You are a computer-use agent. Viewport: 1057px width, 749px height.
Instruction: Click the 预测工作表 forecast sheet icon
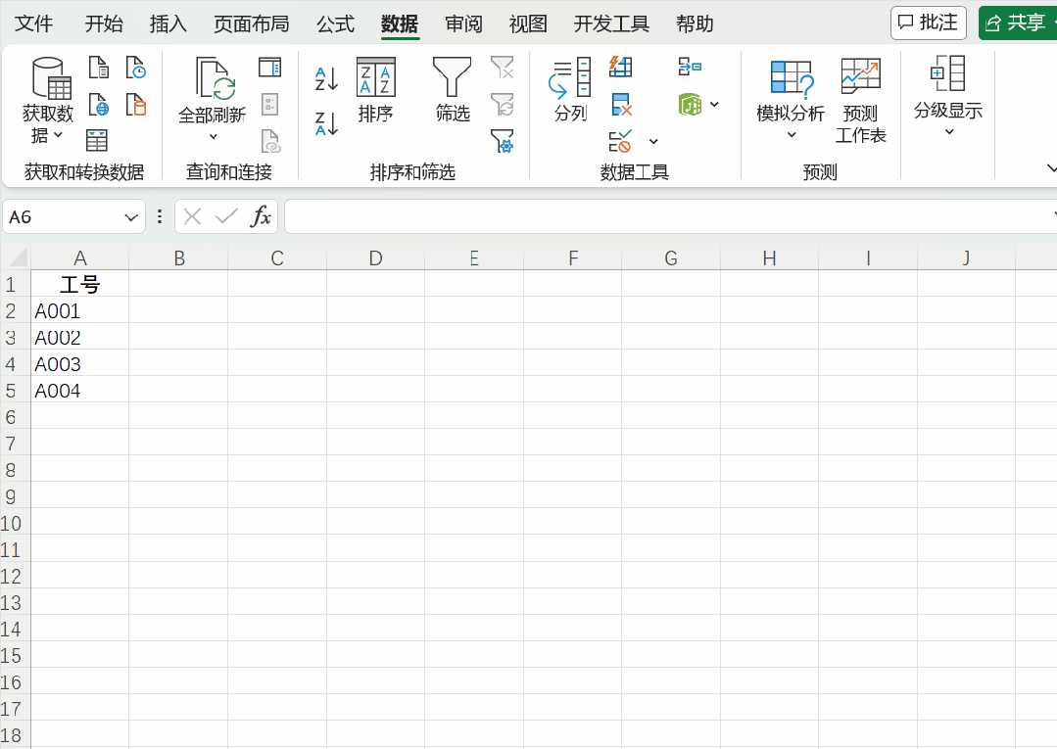point(860,101)
